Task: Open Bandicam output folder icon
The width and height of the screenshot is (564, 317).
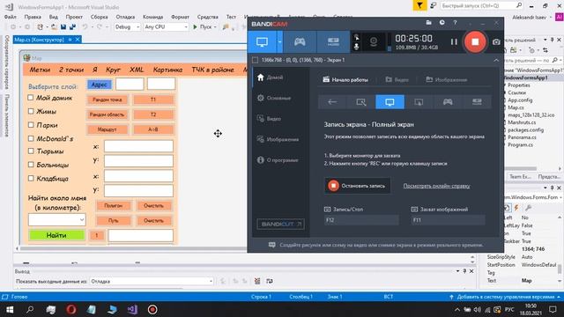Action: click(428, 23)
